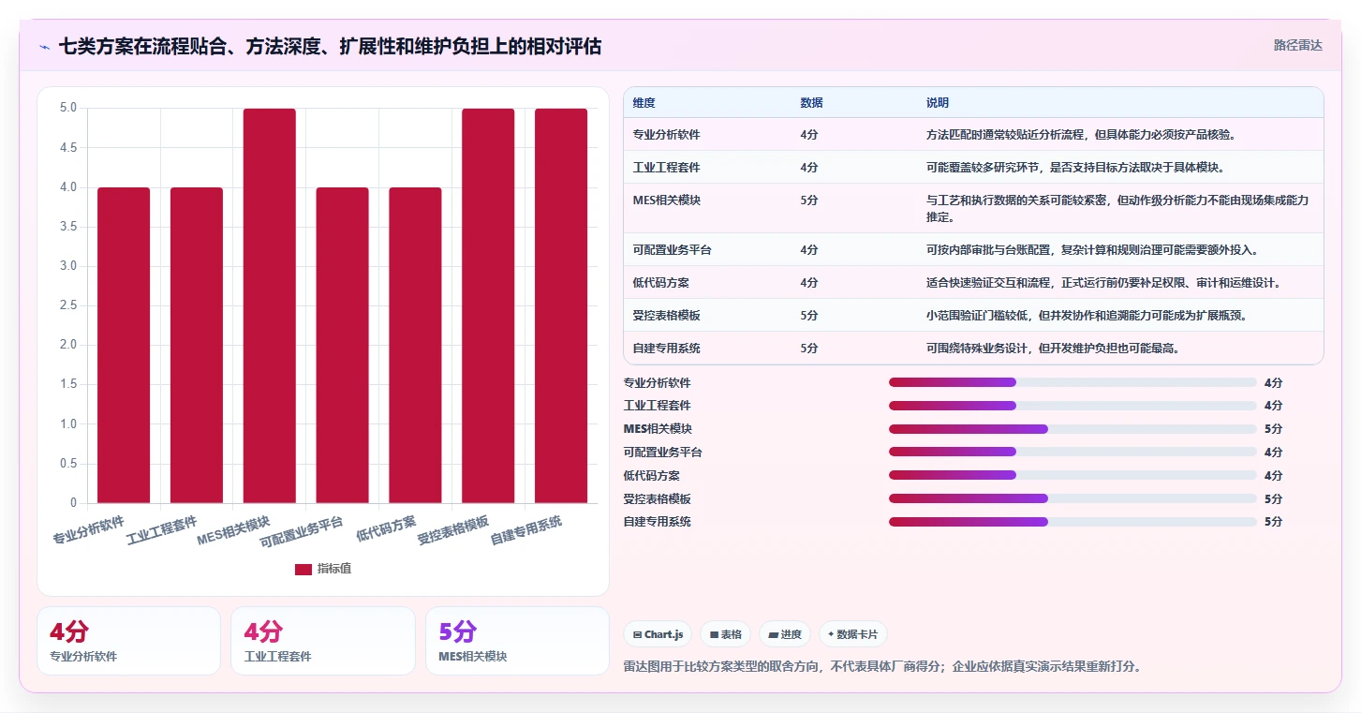1361x713 pixels.
Task: Select the Chart.js chip
Action: [658, 634]
